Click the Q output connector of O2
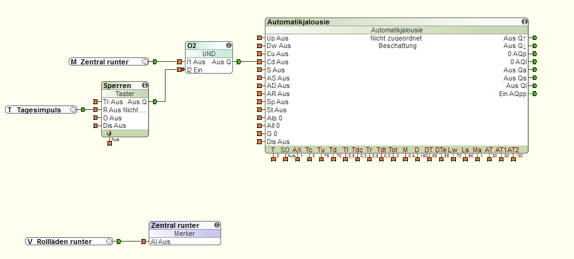Viewport: 574px width, 259px height. (239, 62)
